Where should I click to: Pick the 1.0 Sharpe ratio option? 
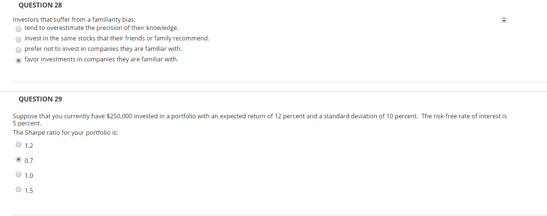(x=18, y=174)
